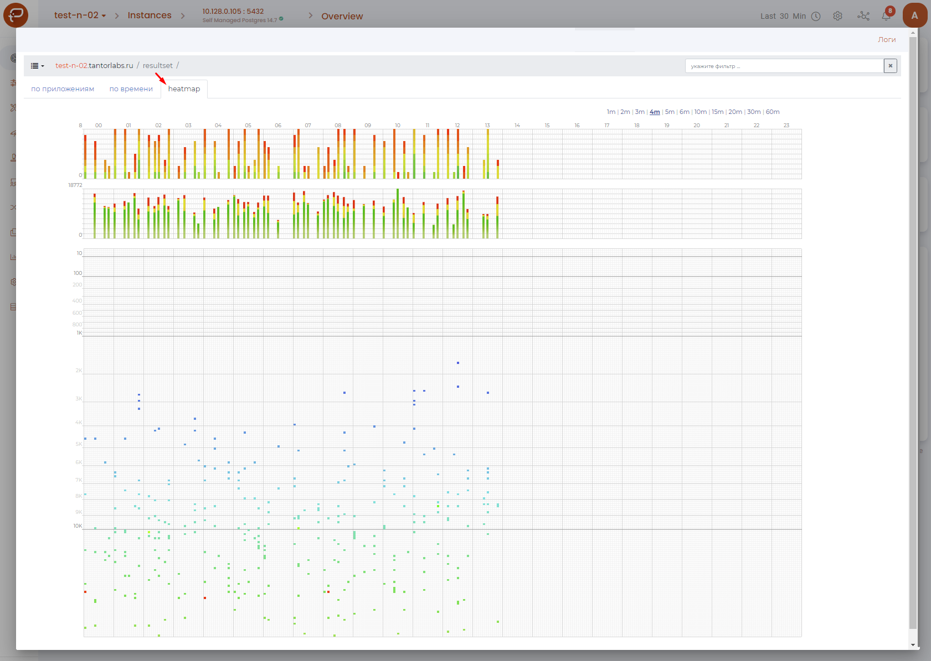The height and width of the screenshot is (661, 931).
Task: Go to Instances in the breadcrumb
Action: pyautogui.click(x=150, y=15)
